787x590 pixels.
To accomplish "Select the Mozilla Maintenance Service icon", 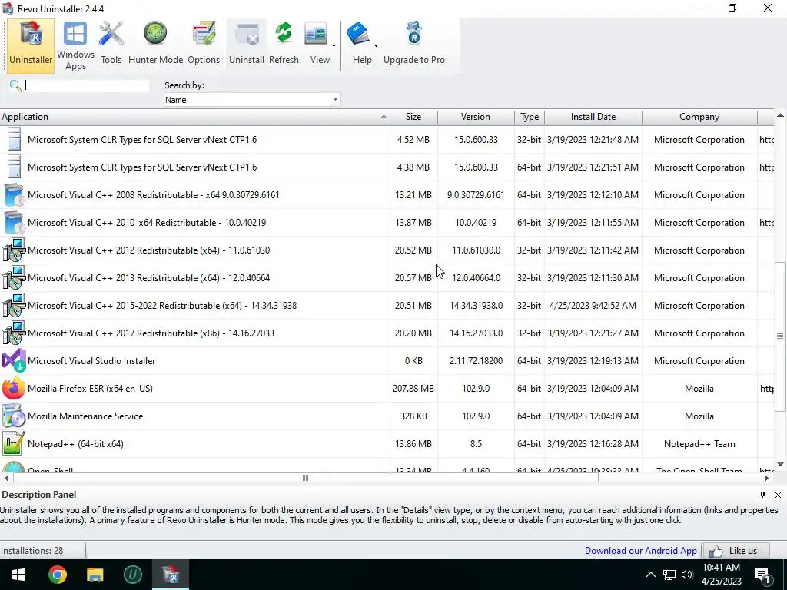I will click(14, 416).
